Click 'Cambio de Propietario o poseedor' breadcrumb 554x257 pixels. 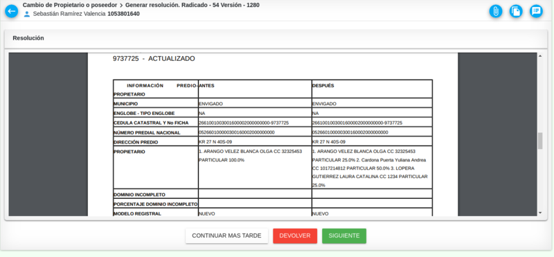[x=70, y=6]
